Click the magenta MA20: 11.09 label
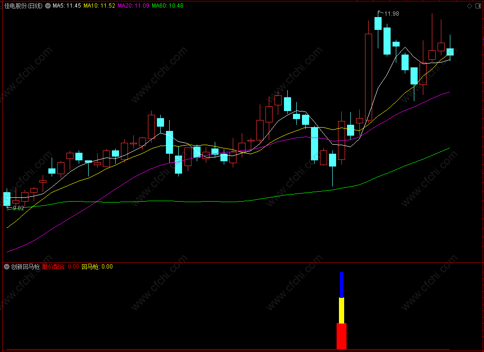484x352 pixels. pos(133,6)
